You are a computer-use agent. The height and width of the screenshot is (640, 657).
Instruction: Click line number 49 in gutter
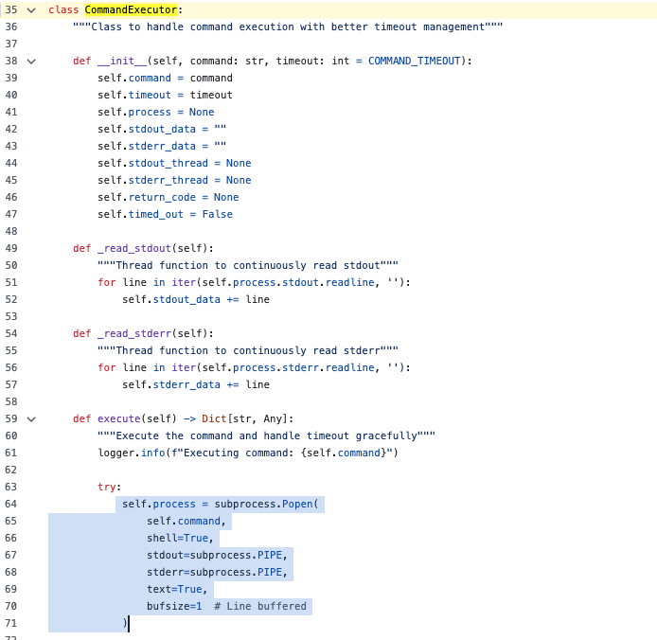coord(11,248)
